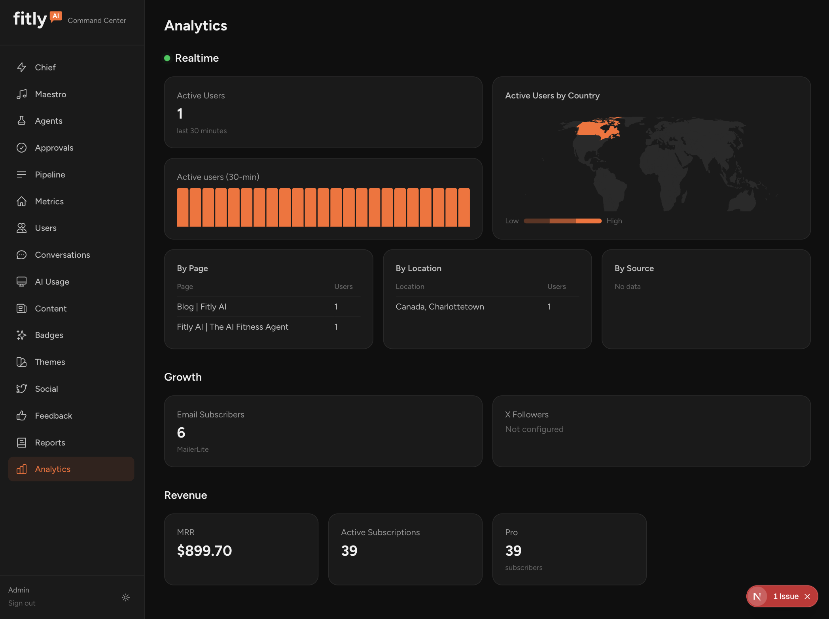Select the Badges sparkle icon
The width and height of the screenshot is (829, 619).
pos(22,335)
